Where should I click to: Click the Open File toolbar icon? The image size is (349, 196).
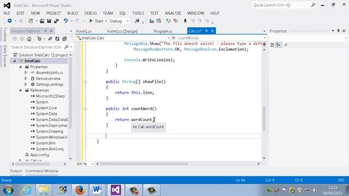42,21
